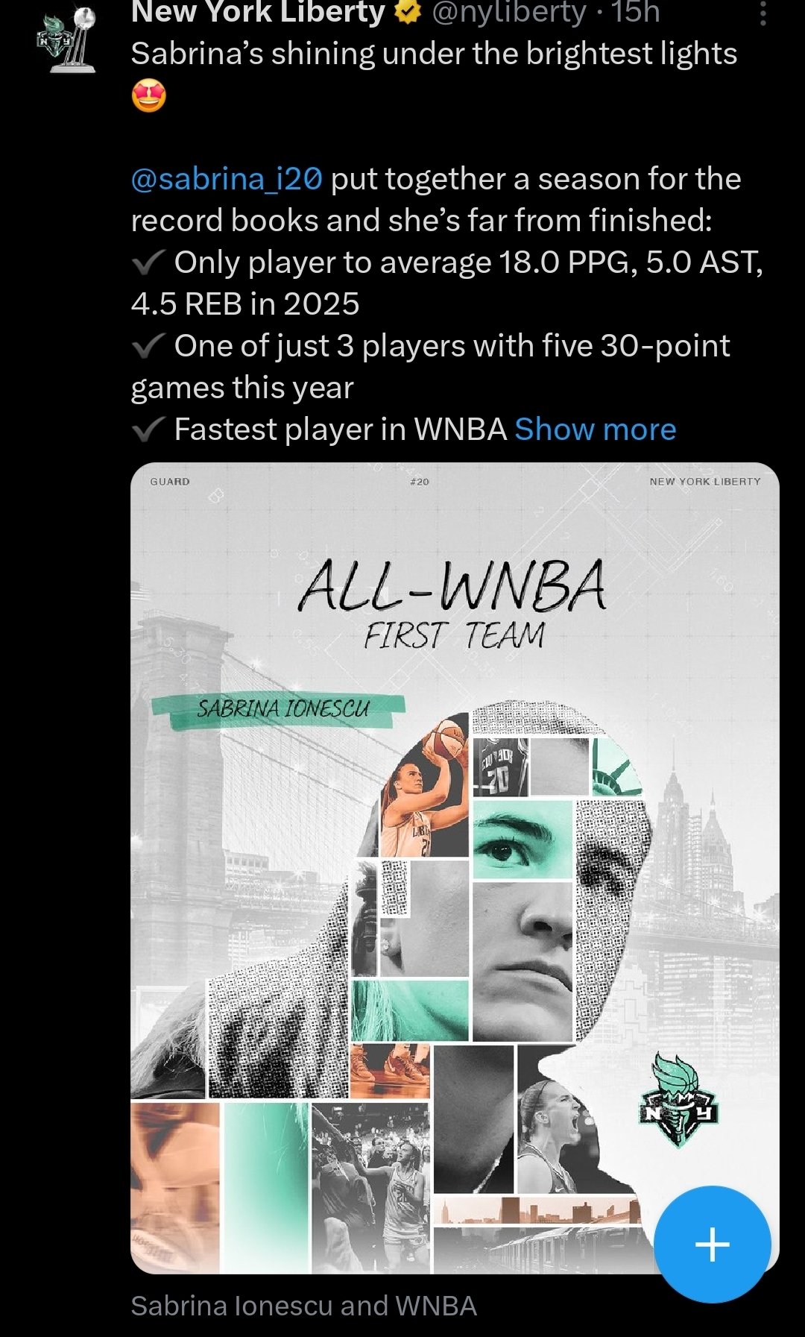
Task: Click the verified badge next to name
Action: [x=407, y=11]
